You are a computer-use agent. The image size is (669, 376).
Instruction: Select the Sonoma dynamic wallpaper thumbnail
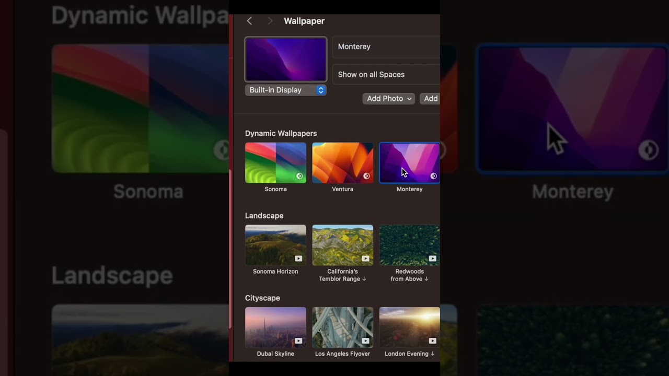point(275,163)
